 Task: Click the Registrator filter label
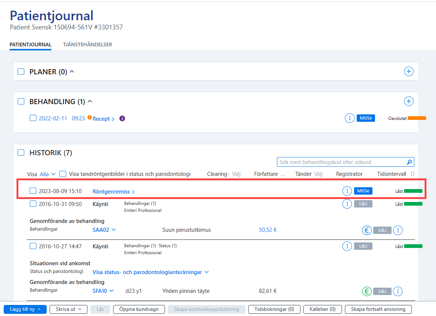tap(349, 174)
